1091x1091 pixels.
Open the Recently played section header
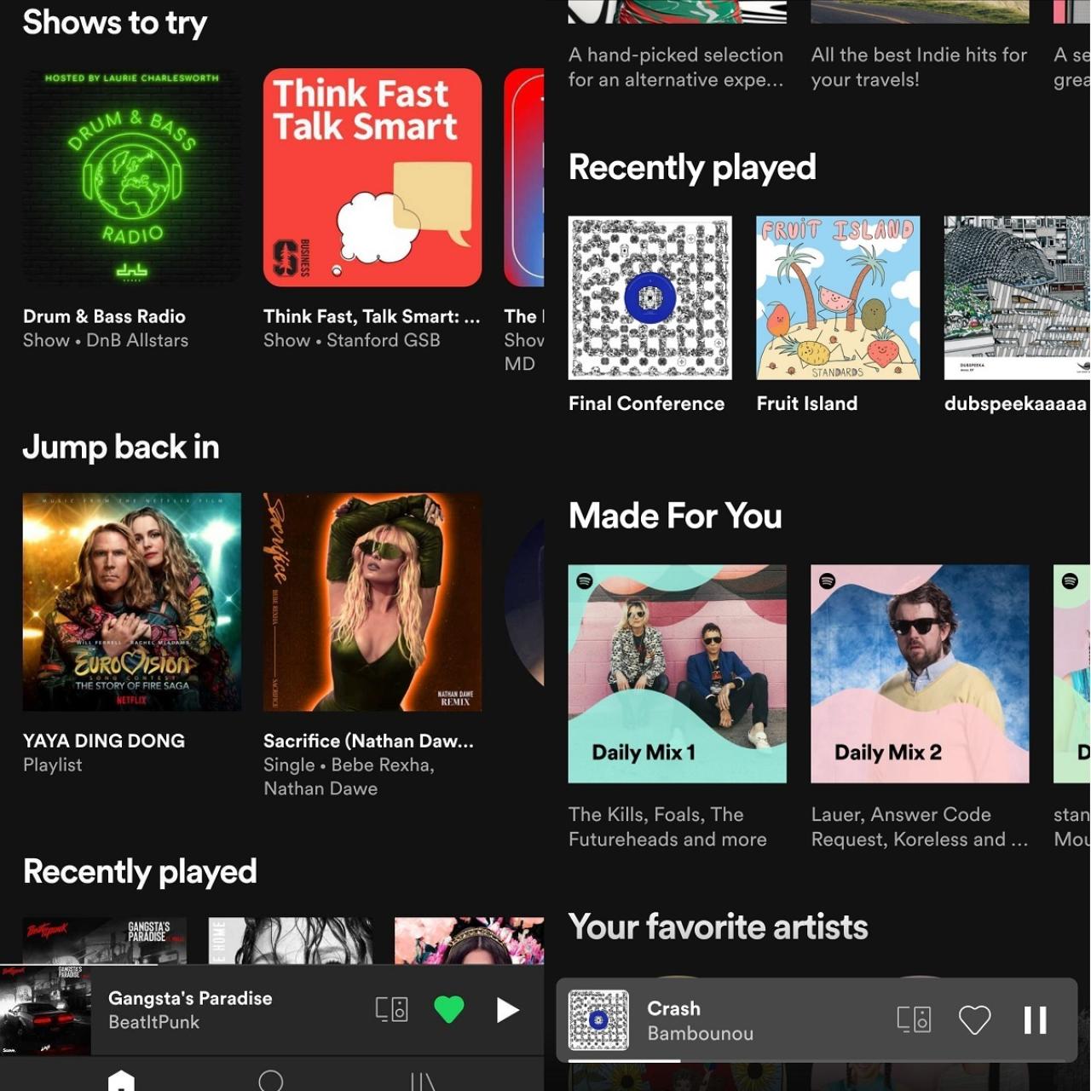click(x=691, y=168)
